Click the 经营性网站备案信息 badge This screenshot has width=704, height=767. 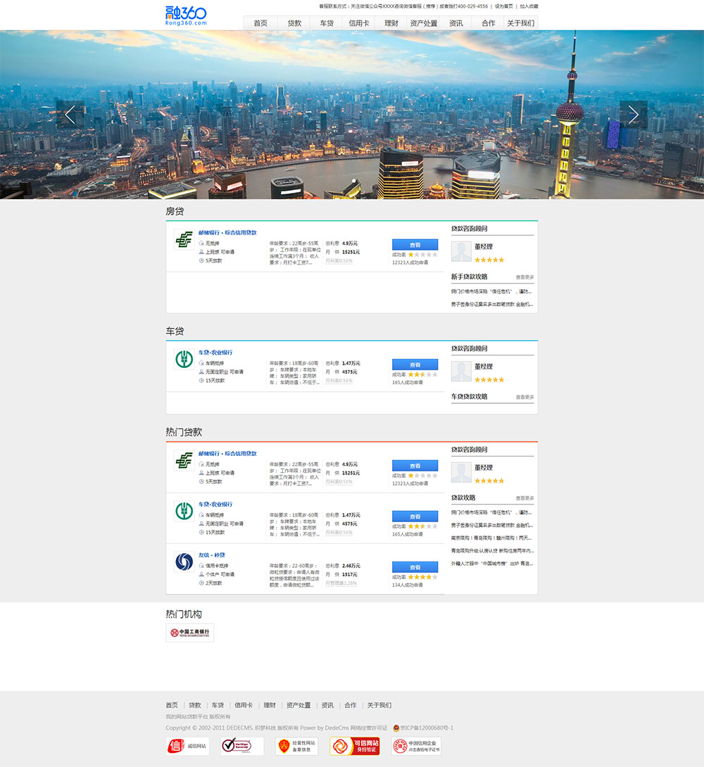coord(296,746)
